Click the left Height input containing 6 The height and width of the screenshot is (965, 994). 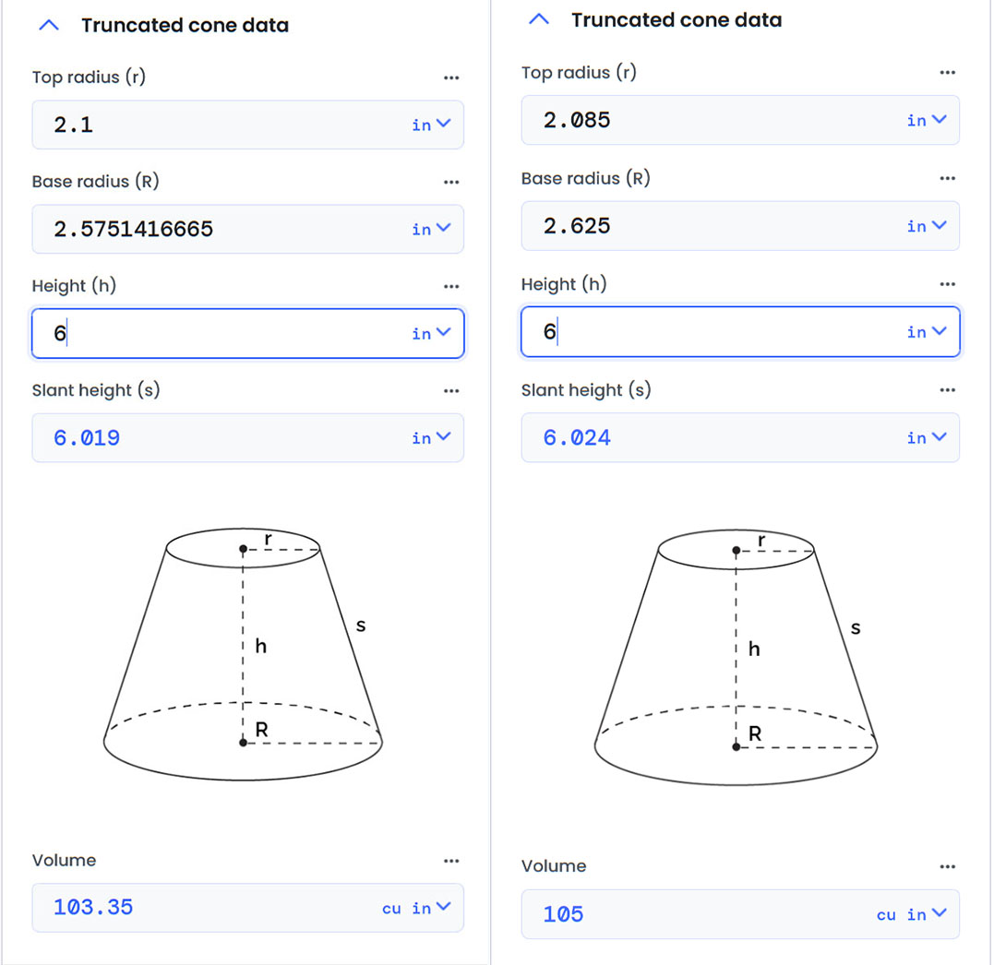click(x=222, y=333)
